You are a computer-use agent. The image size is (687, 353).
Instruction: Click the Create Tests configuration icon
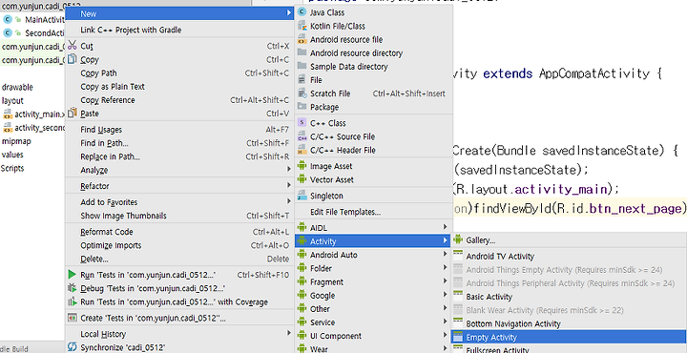[x=73, y=318]
